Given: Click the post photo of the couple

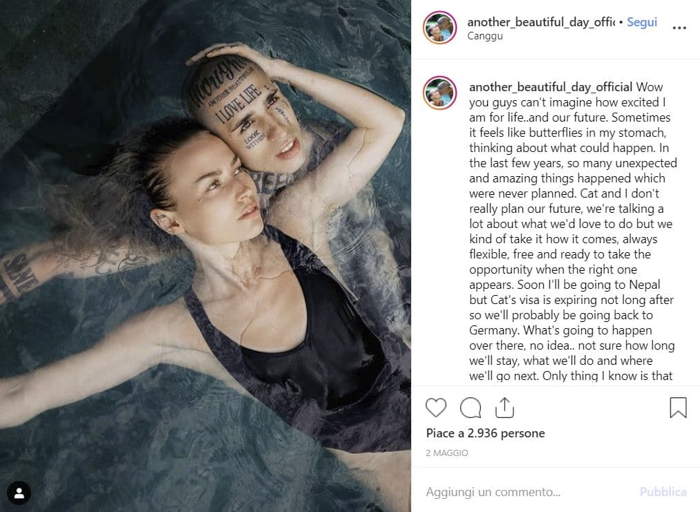Looking at the screenshot, I should 205,256.
